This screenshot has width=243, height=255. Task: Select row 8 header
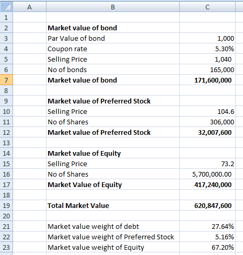6,90
